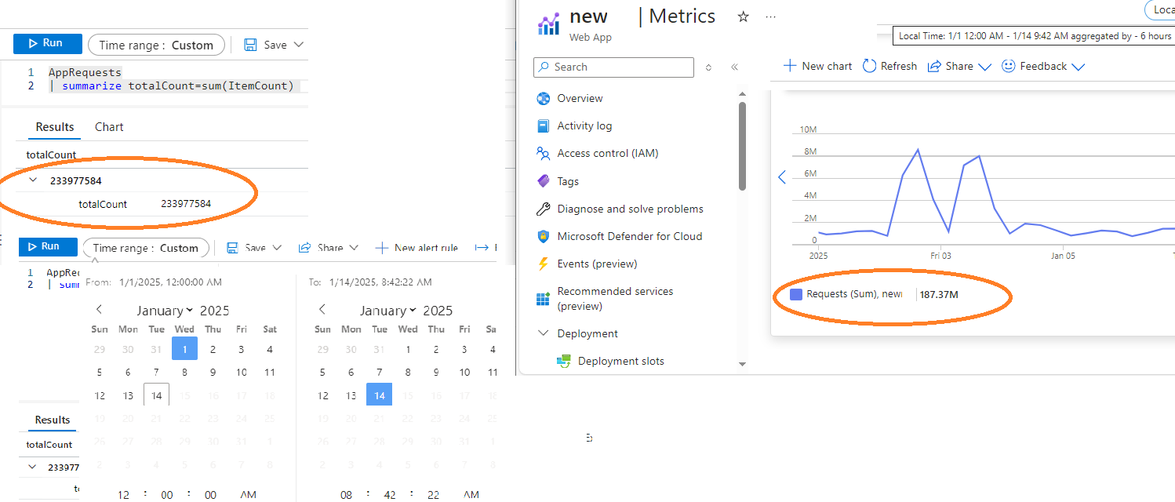The height and width of the screenshot is (502, 1175).
Task: Click the chart previous arrow
Action: [781, 177]
